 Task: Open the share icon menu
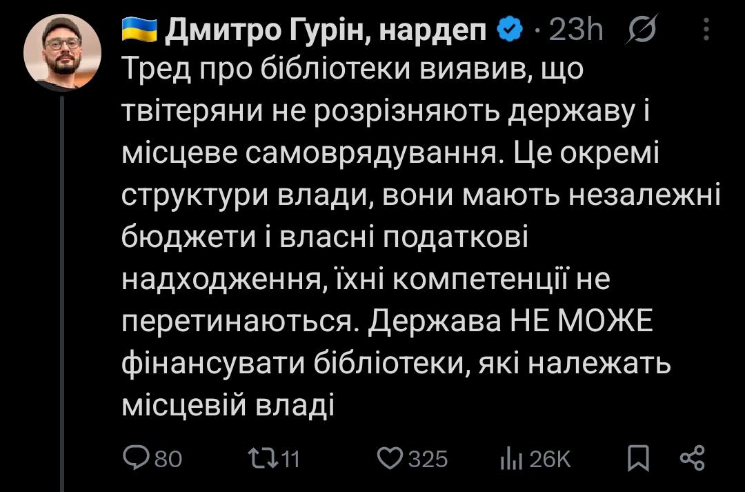692,458
